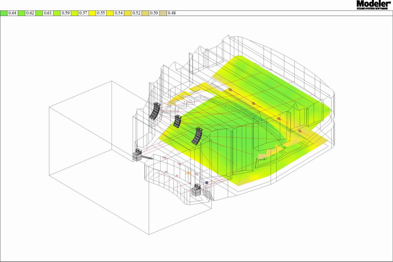
Task: Click the 0.61 legend value label
Action: tap(47, 13)
